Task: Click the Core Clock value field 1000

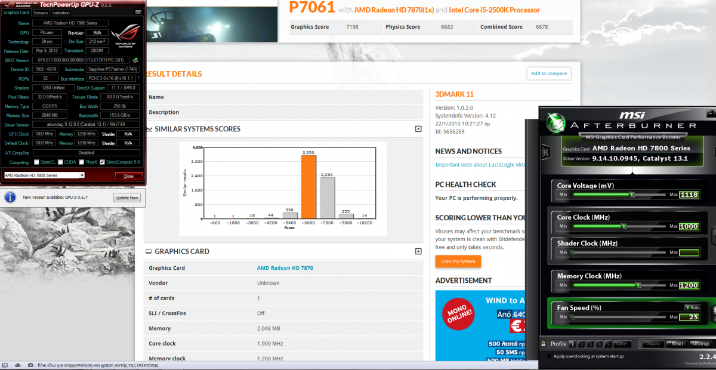Action: pos(689,227)
